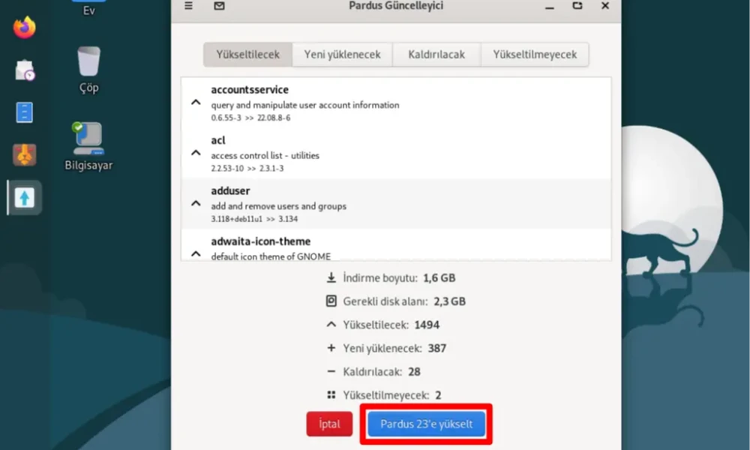Click the download size value 1,6 GB

439,277
